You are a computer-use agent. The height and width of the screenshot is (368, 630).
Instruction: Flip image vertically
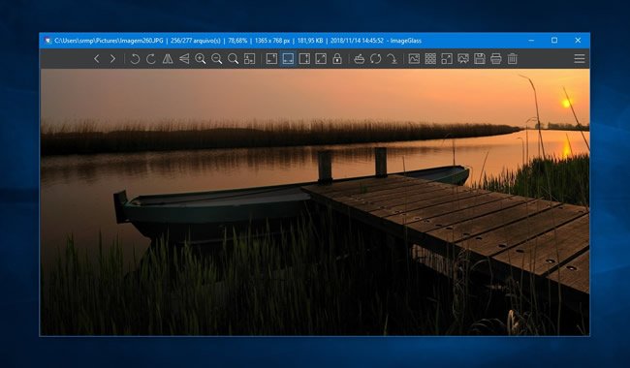point(184,59)
